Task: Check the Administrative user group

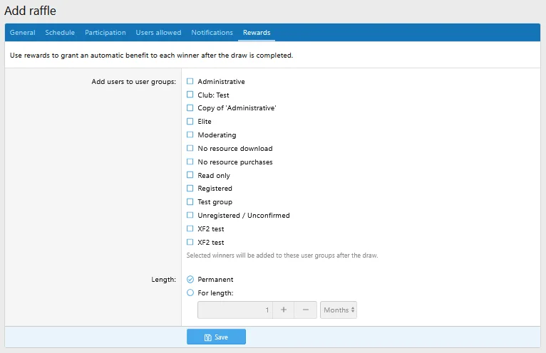Action: 190,81
